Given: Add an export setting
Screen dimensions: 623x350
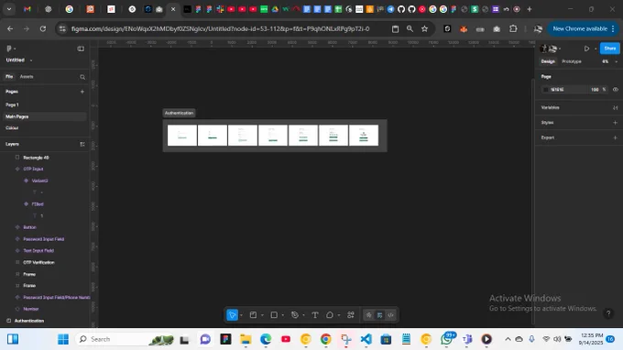Looking at the screenshot, I should tap(615, 137).
